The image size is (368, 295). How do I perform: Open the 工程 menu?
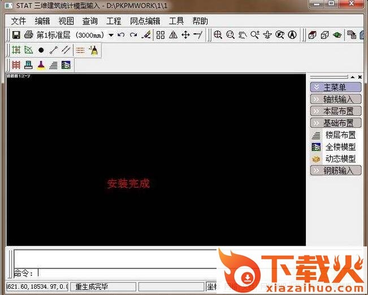tap(114, 21)
